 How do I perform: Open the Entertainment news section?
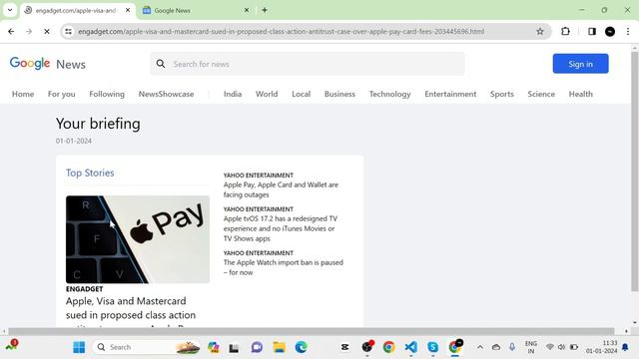tap(450, 94)
